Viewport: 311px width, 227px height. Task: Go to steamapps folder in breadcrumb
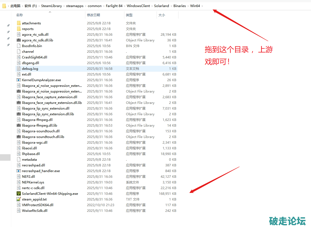click(x=74, y=6)
